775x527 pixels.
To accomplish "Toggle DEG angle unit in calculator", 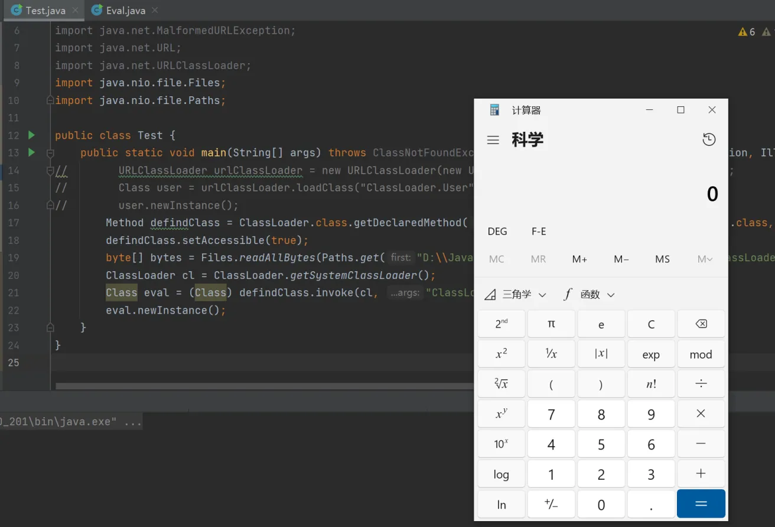I will [497, 232].
